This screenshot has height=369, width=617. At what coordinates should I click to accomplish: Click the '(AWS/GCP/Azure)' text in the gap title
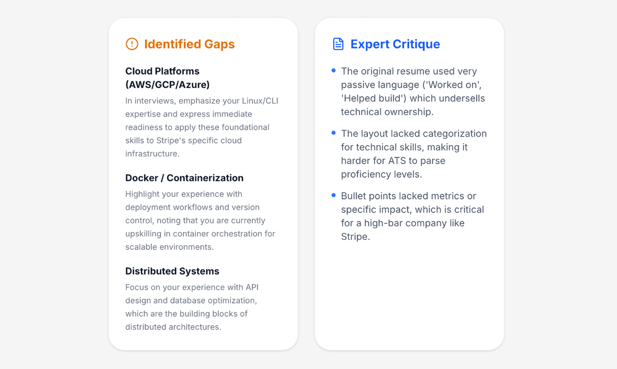(168, 85)
